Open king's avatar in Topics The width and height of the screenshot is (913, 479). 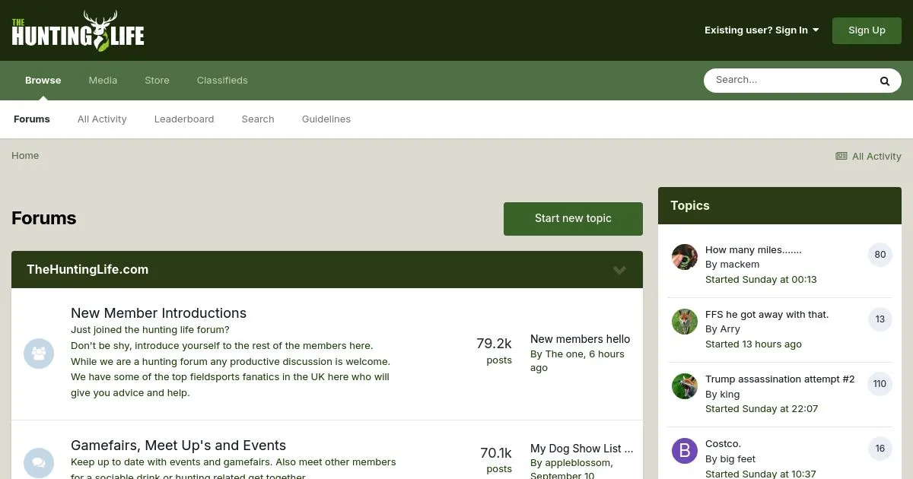(x=685, y=386)
